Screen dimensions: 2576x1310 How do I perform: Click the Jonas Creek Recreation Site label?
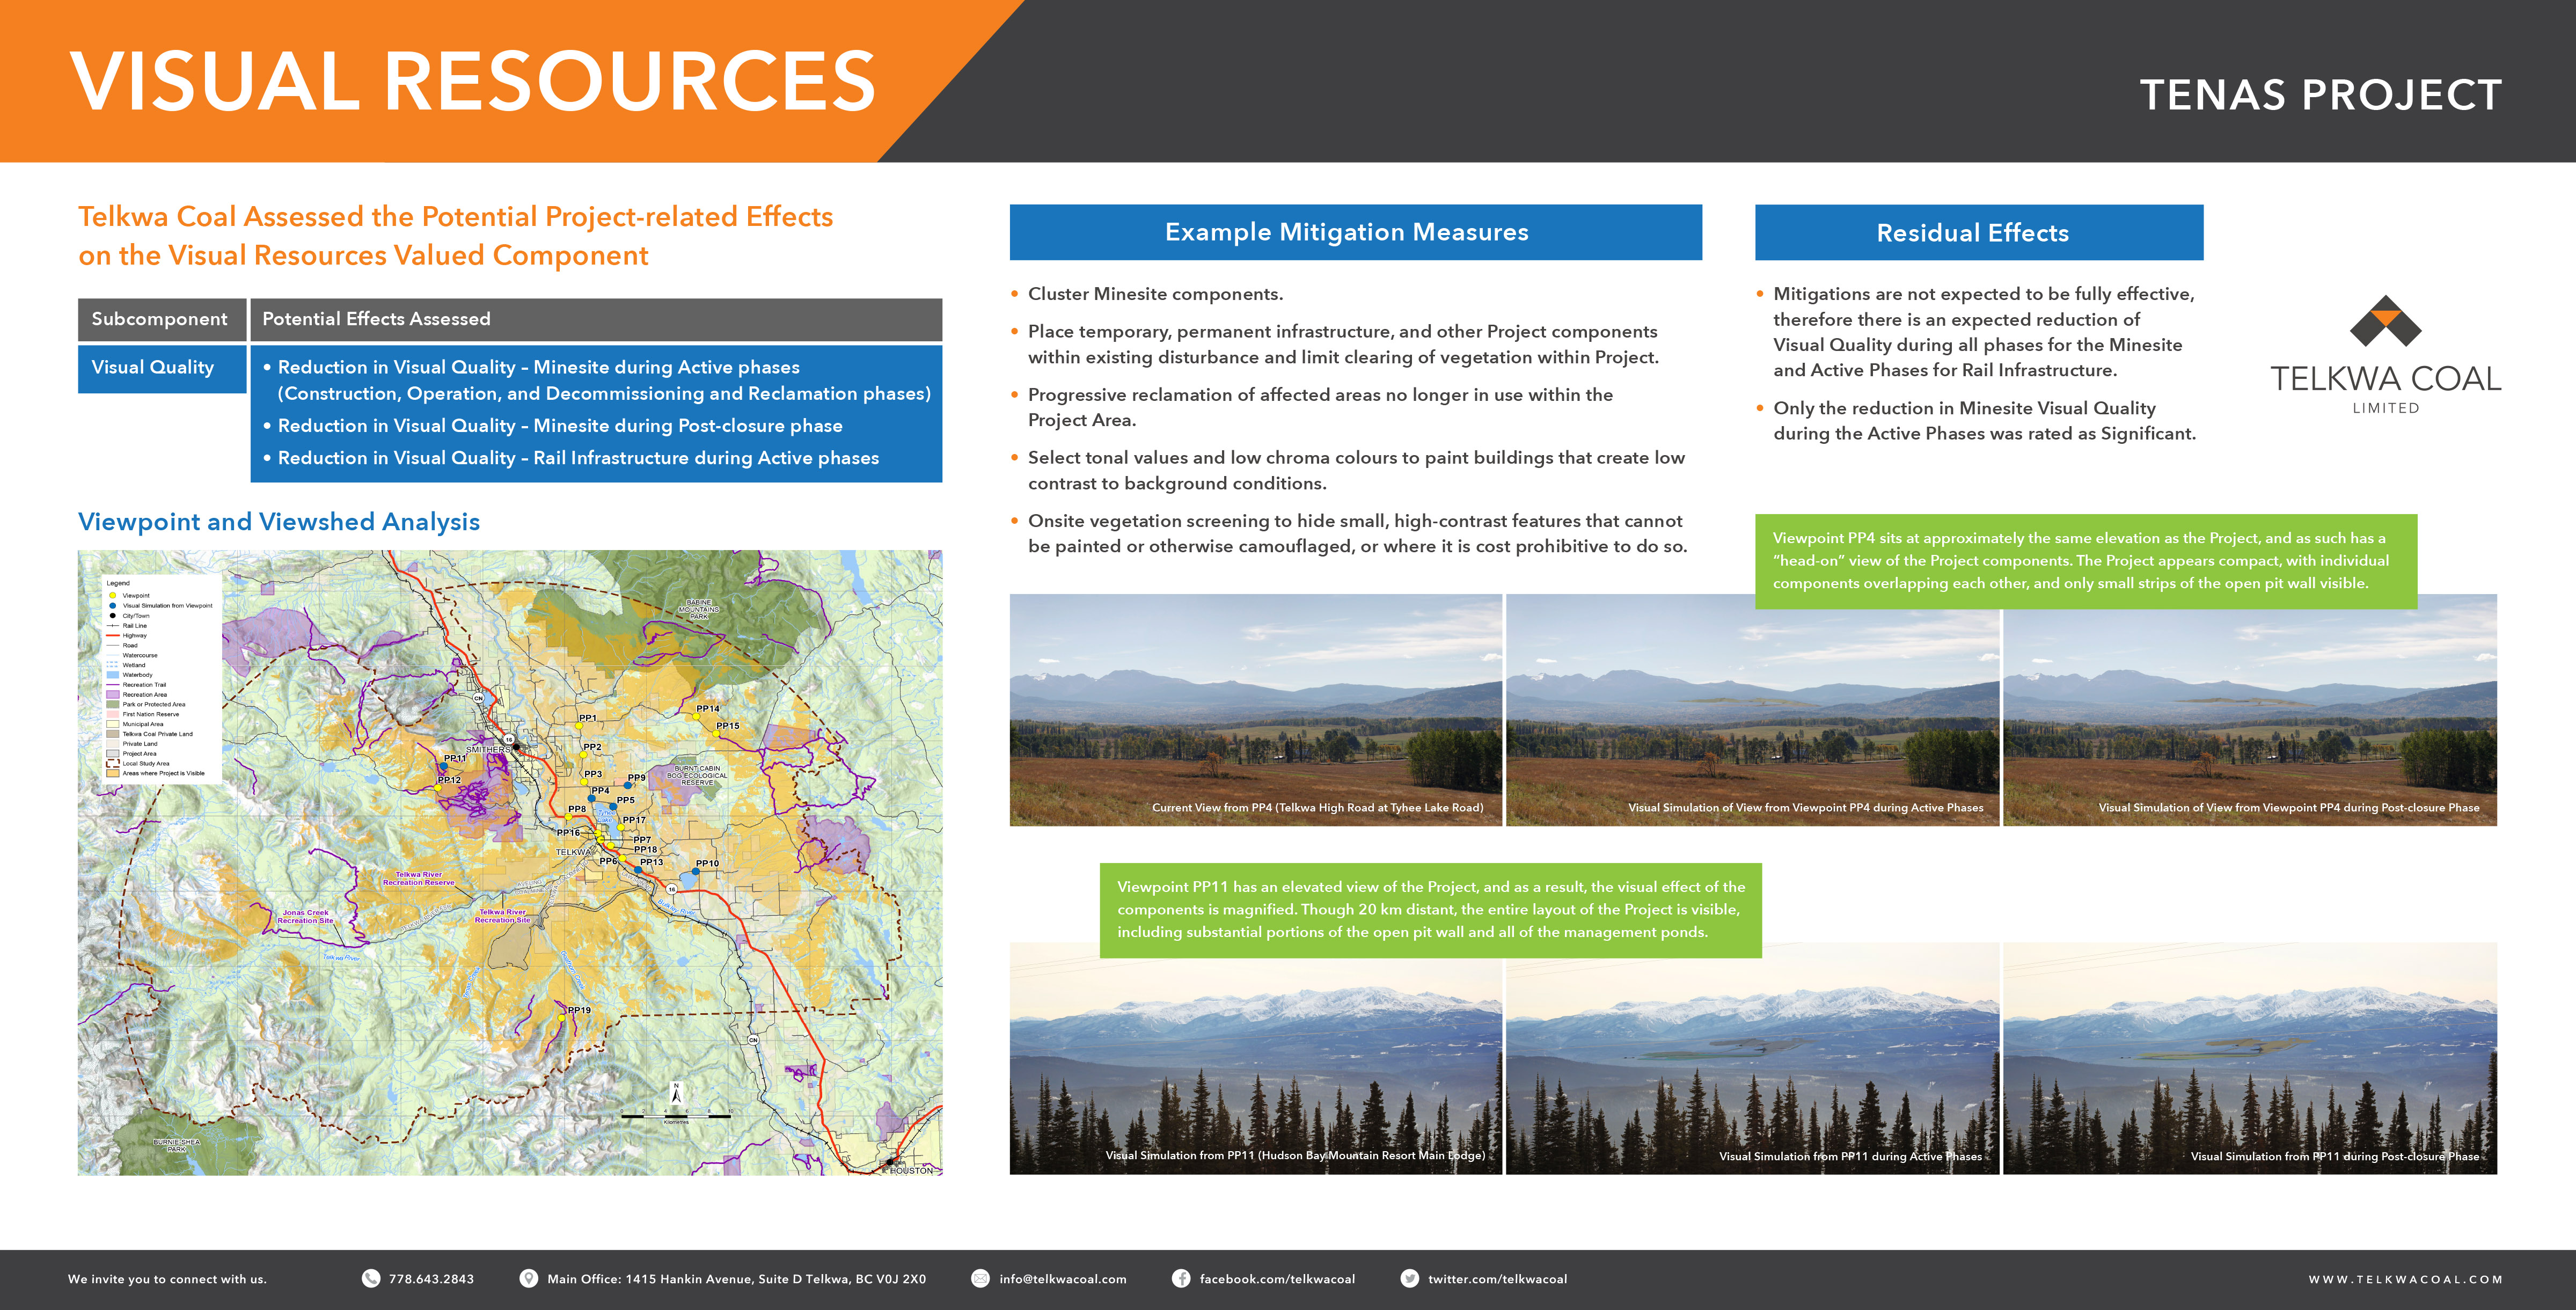pos(305,916)
